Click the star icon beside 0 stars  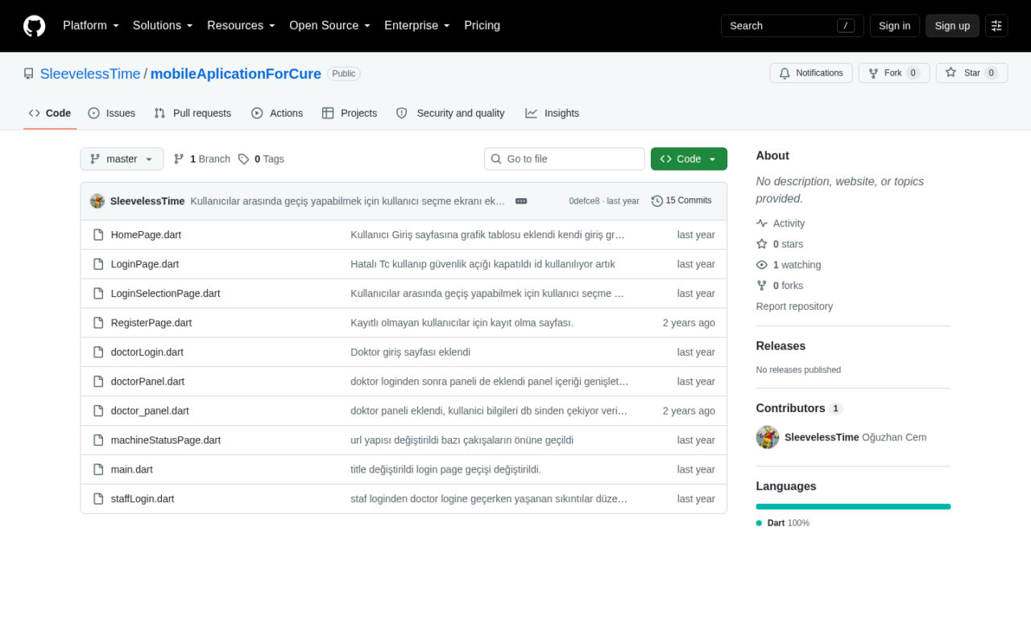[762, 244]
